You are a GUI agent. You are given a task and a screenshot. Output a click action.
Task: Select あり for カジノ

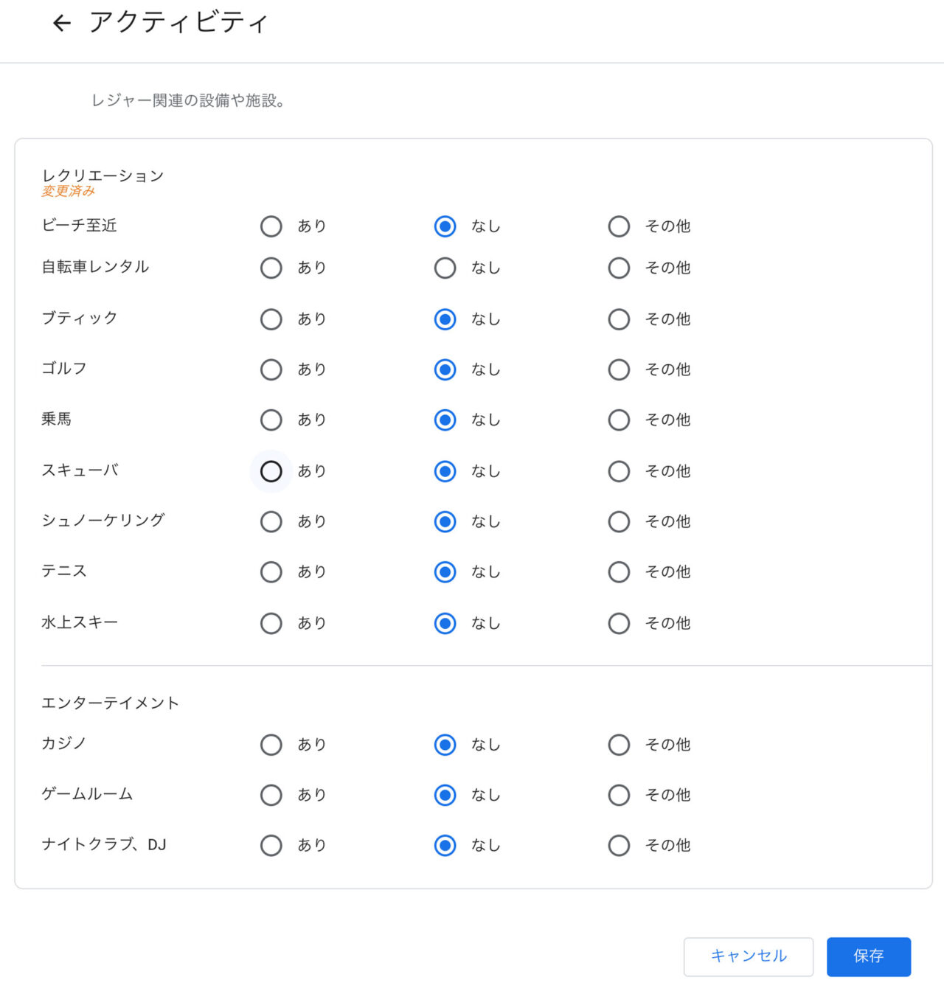click(x=271, y=745)
